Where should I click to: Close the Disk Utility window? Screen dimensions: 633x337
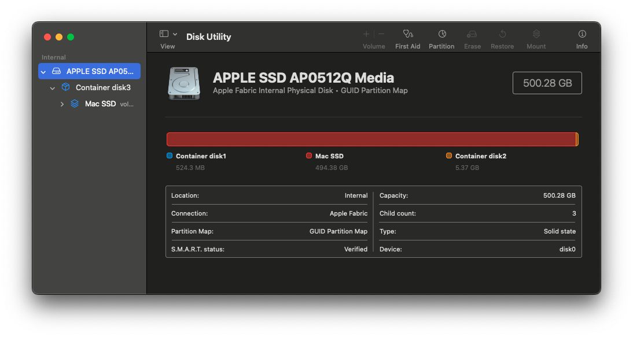click(x=47, y=37)
